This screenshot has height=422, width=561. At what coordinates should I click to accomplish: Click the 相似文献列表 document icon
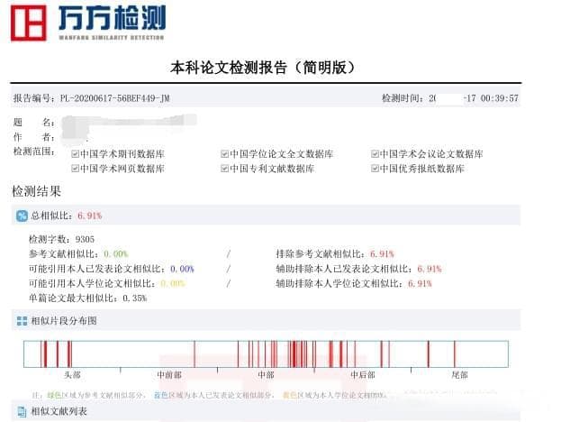(22, 411)
